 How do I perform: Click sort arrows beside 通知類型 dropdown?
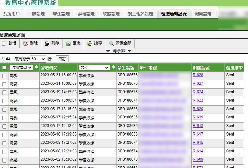(x=37, y=67)
